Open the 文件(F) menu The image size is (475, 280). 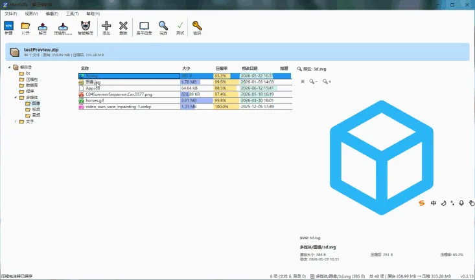click(11, 14)
